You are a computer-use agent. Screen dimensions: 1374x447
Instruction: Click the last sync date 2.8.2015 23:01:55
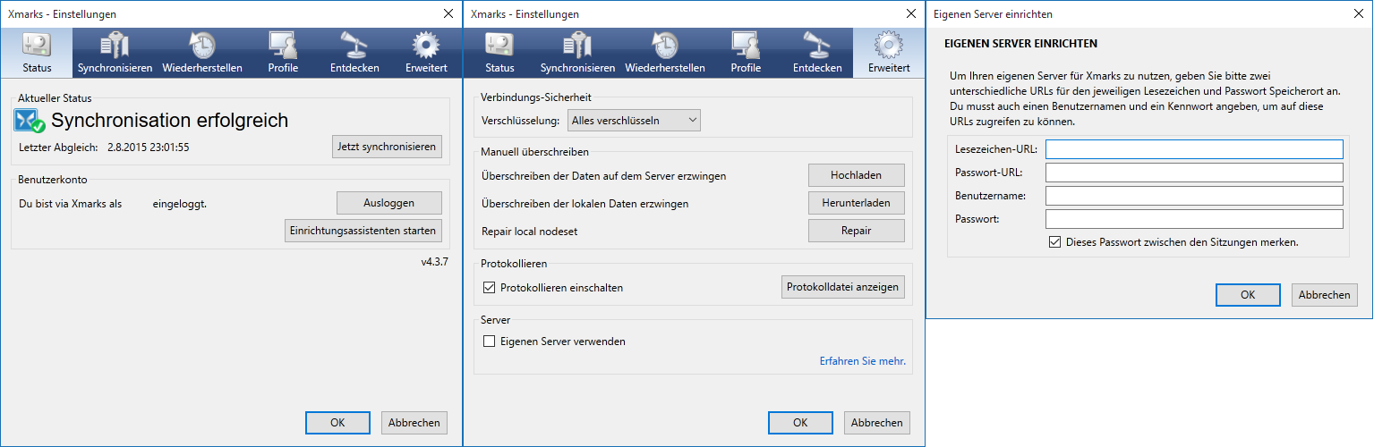pyautogui.click(x=148, y=147)
